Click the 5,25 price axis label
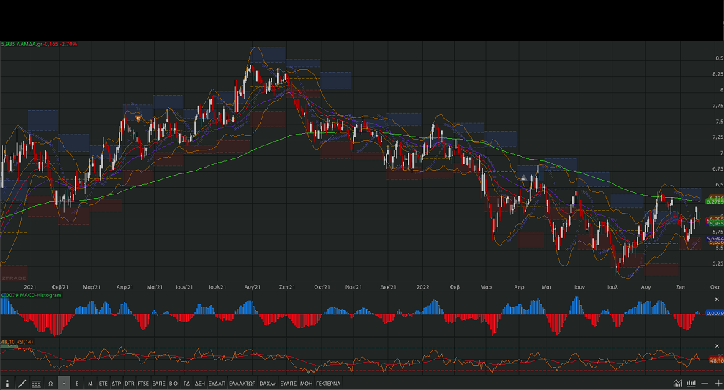The height and width of the screenshot is (390, 724). tap(718, 263)
